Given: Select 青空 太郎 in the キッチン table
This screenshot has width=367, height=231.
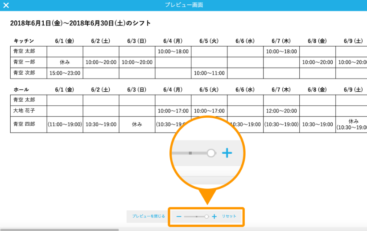Looking at the screenshot, I should tap(24, 51).
